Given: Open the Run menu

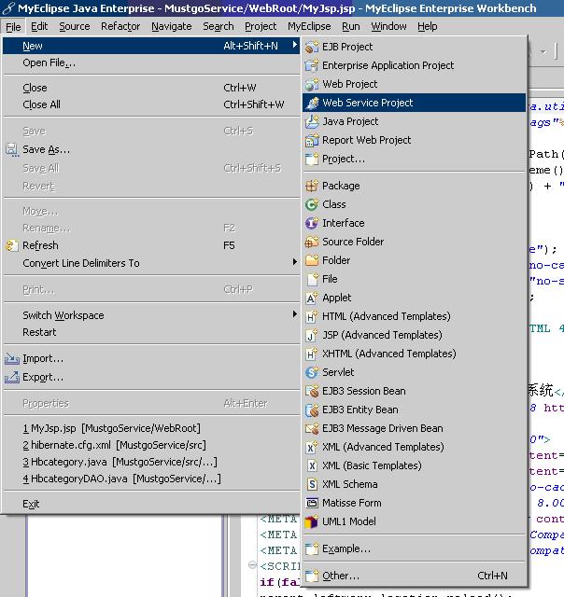Looking at the screenshot, I should pyautogui.click(x=350, y=26).
